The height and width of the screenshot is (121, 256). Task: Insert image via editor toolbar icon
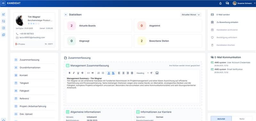tap(157, 73)
